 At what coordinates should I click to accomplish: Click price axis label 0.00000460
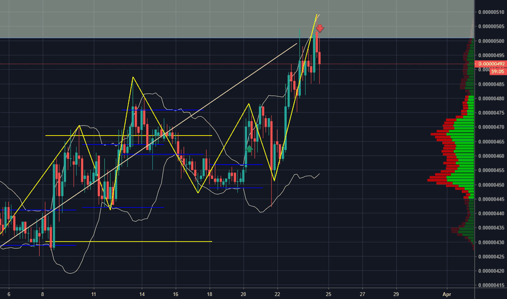tap(491, 156)
